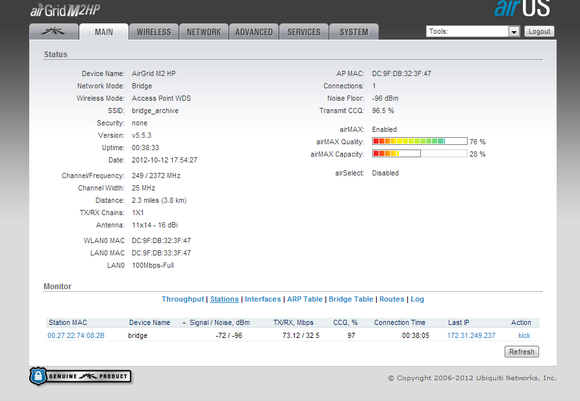Switch to the MAIN tab
Screen dimensions: 580x401
104,32
